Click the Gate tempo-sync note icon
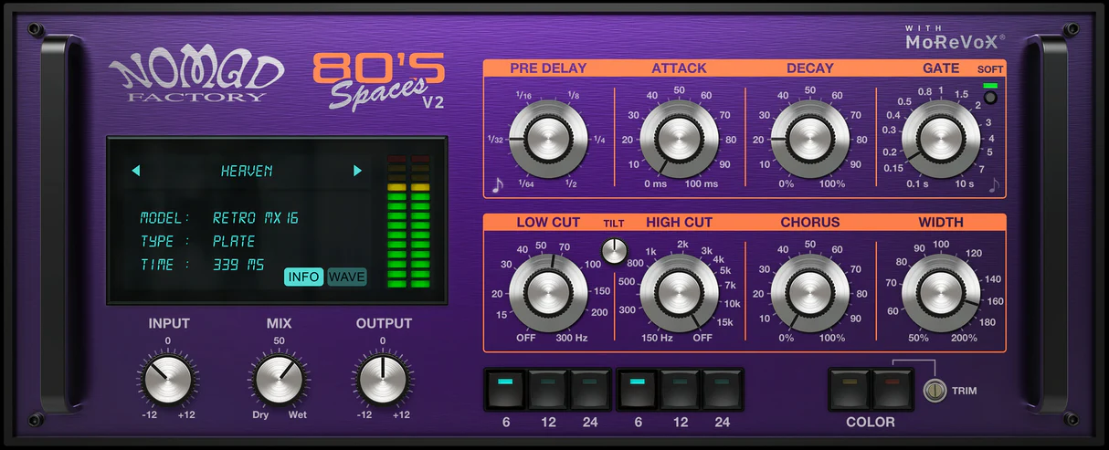Image resolution: width=1109 pixels, height=450 pixels. [994, 185]
